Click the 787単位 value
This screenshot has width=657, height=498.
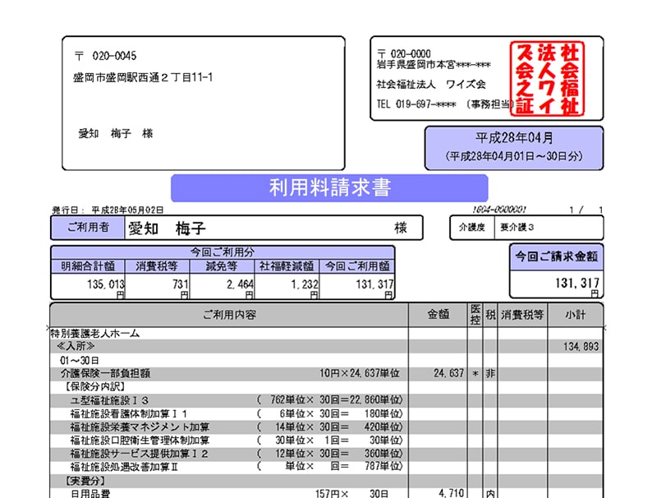click(x=383, y=467)
